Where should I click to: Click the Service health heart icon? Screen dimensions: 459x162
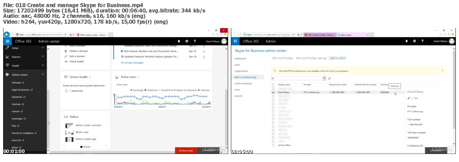tap(66, 77)
